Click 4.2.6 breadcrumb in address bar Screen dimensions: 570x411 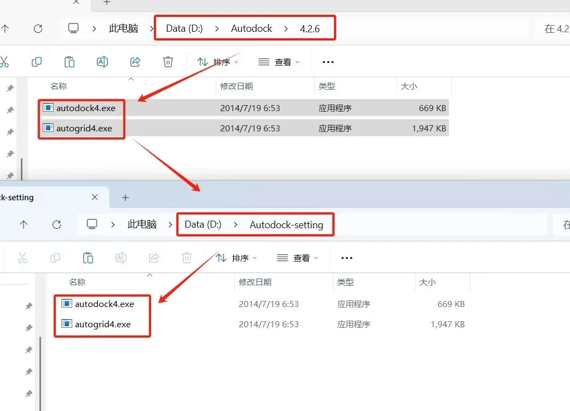click(x=310, y=28)
